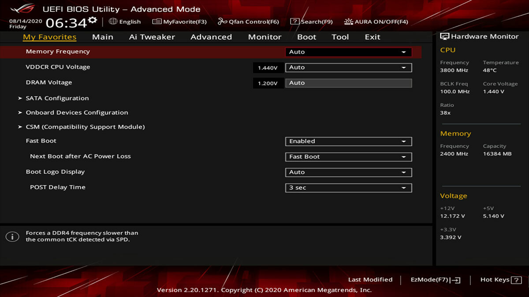The width and height of the screenshot is (529, 297).
Task: Open the Monitor tab
Action: (x=264, y=37)
